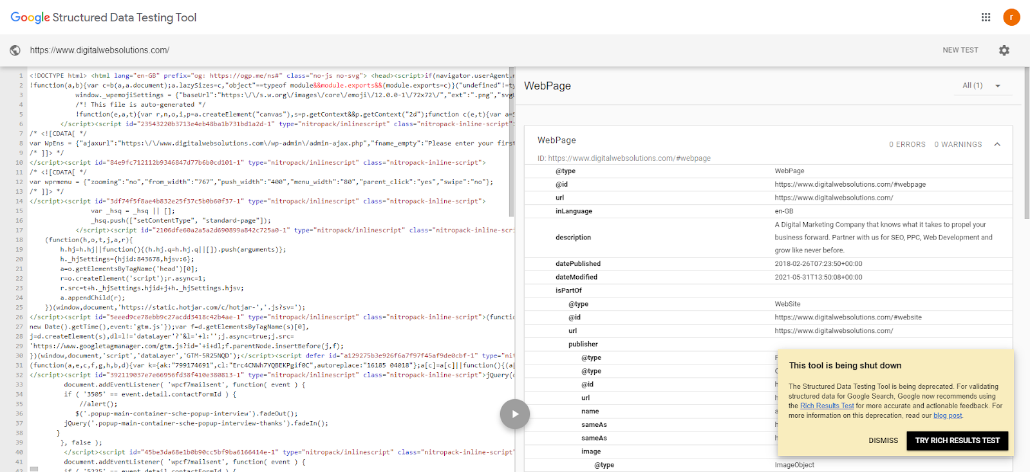The height and width of the screenshot is (472, 1030).
Task: Select the isPartOf property row
Action: point(768,290)
